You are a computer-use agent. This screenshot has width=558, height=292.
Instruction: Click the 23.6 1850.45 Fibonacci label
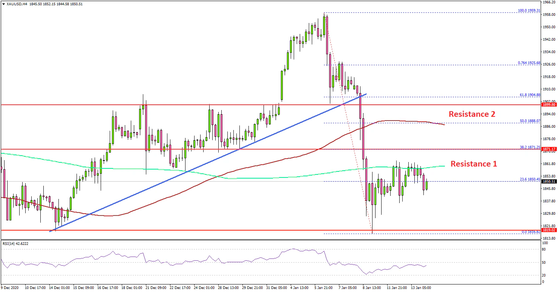coord(529,179)
